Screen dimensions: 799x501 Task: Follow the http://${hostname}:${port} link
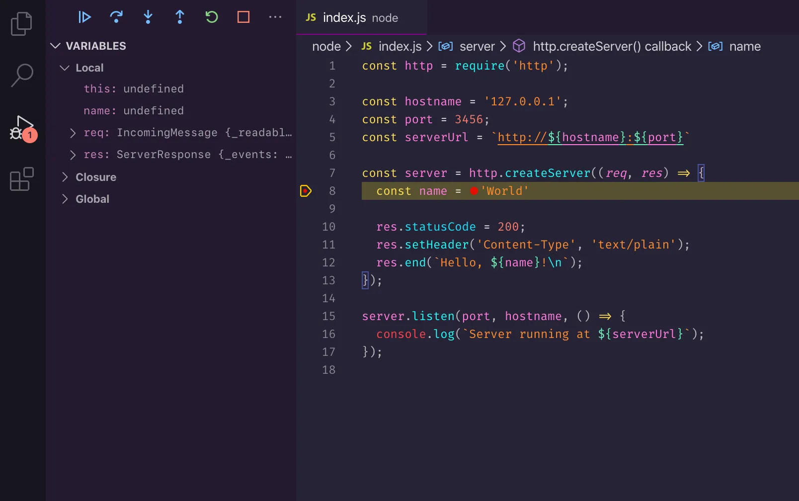coord(590,137)
